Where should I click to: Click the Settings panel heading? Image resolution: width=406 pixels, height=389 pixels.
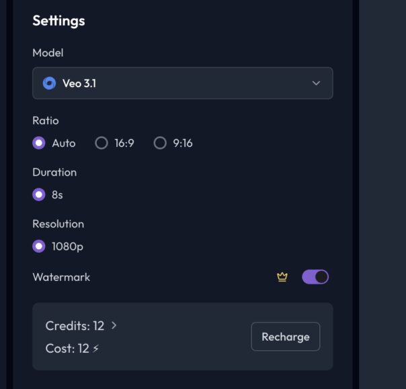[58, 21]
